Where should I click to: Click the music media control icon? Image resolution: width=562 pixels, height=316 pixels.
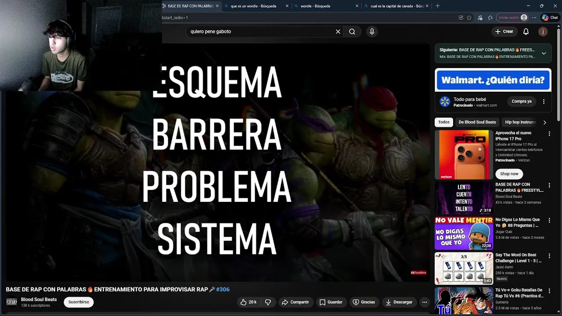[x=480, y=18]
